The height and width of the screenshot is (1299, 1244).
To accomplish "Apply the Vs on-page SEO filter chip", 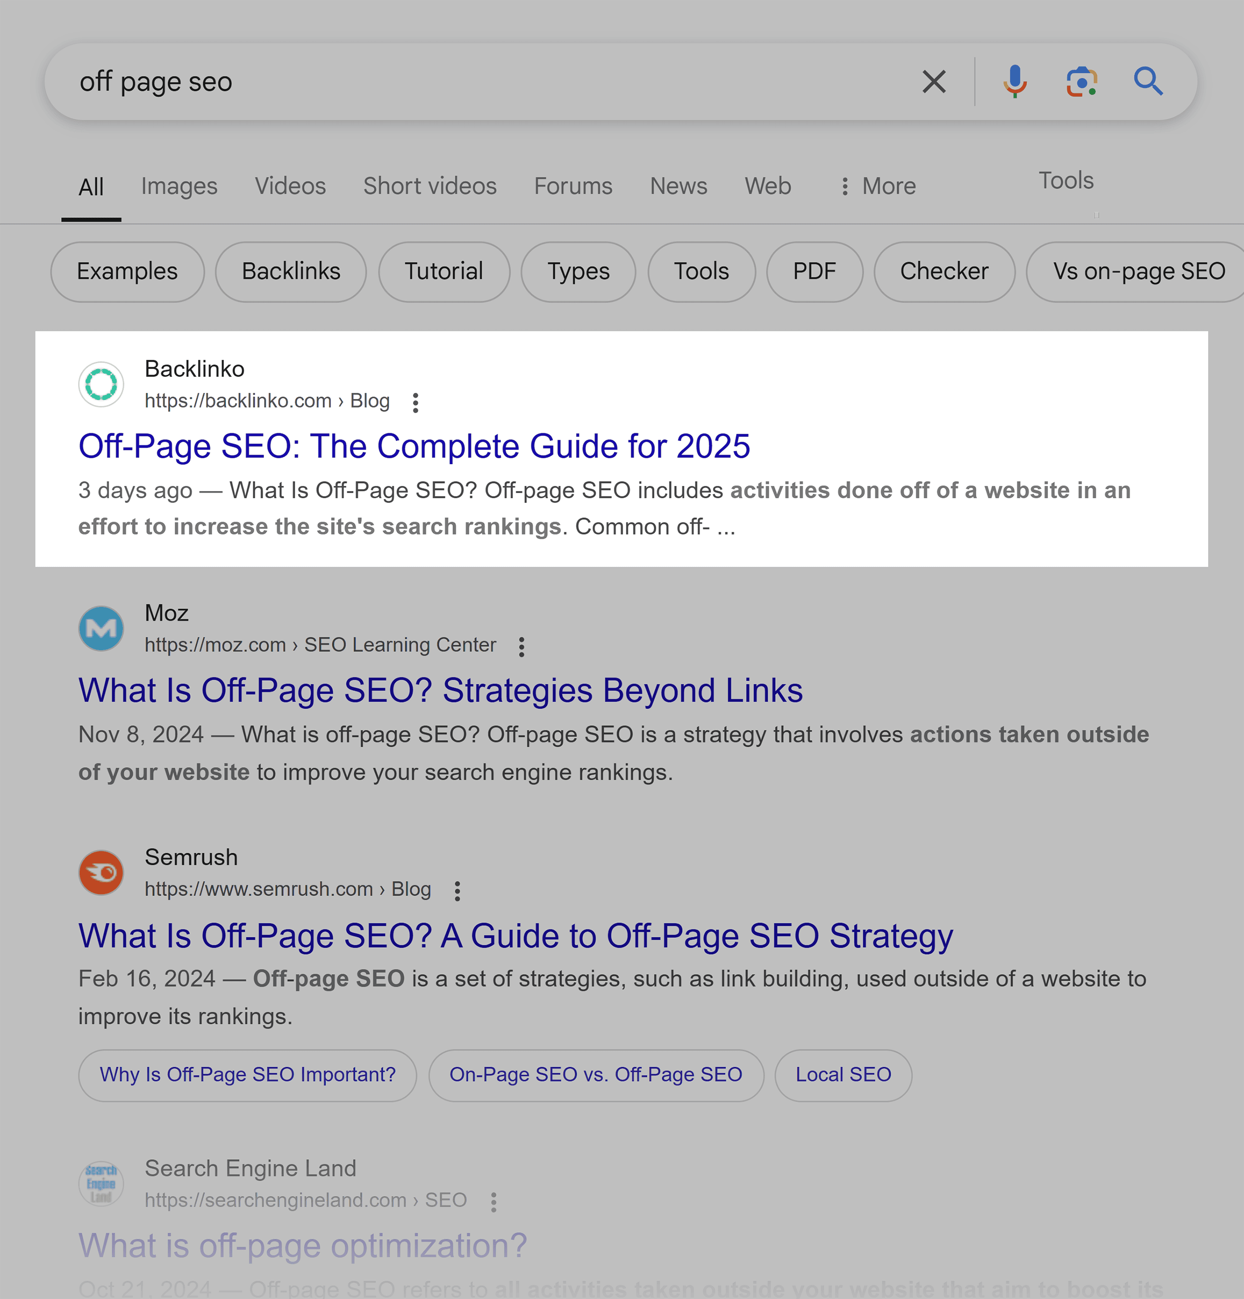I will pos(1137,272).
